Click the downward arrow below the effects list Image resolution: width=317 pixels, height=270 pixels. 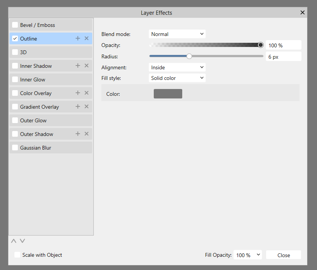point(22,241)
